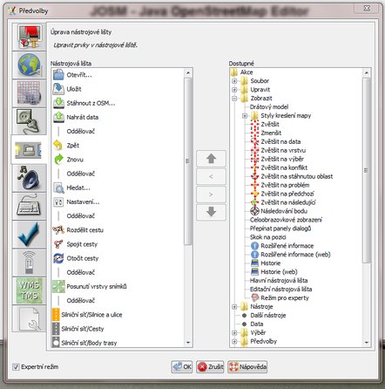Close the Předvolby dialog window
Screen dimensions: 385x389
coord(367,8)
